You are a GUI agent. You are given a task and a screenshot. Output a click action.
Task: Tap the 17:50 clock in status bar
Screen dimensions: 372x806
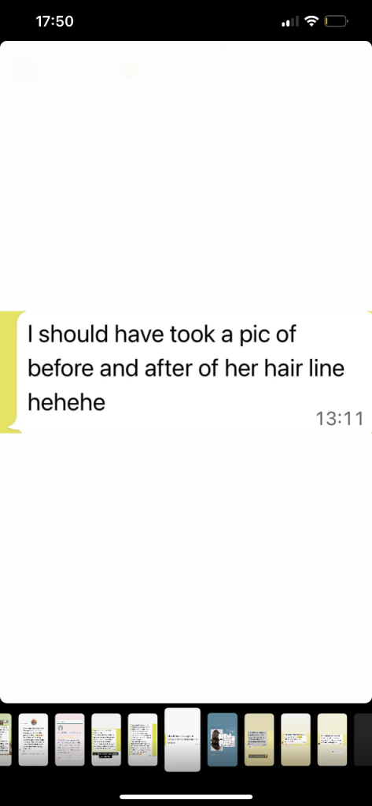[54, 21]
